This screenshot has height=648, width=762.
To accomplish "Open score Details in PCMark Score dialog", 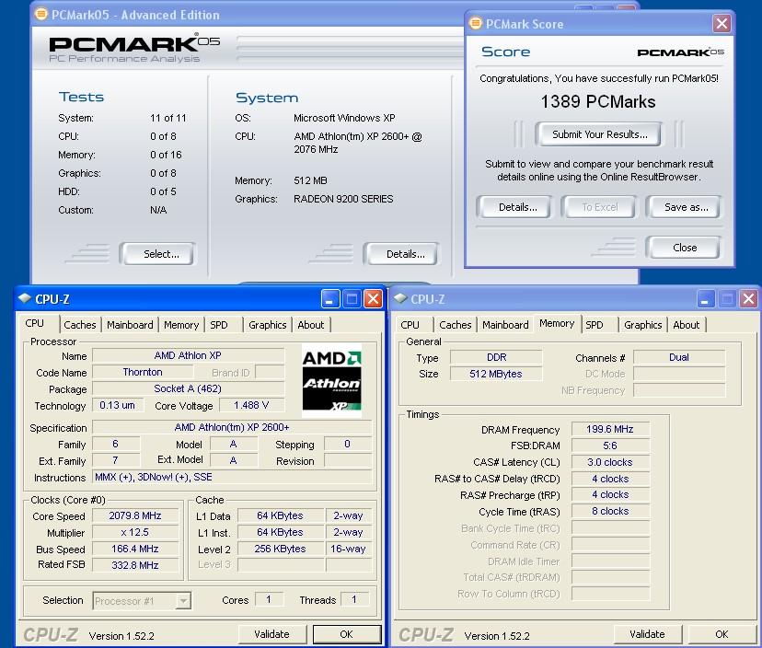I will (x=517, y=207).
